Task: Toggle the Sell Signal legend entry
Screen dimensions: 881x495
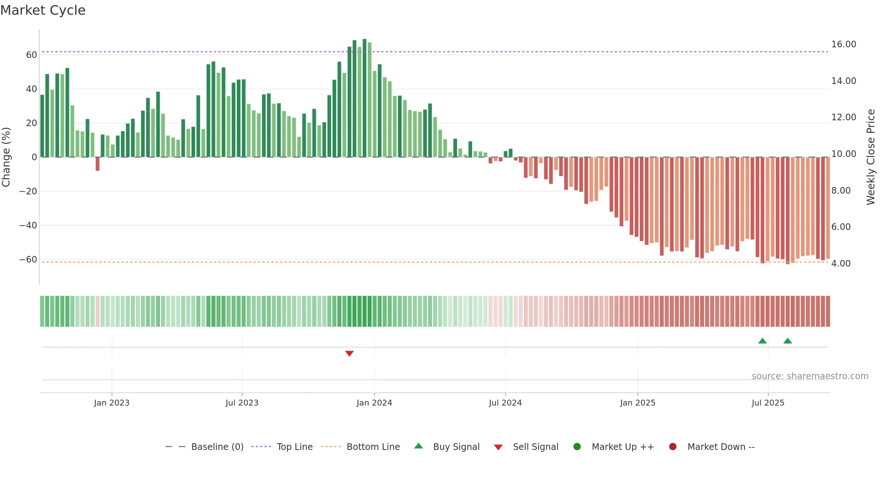Action: pyautogui.click(x=526, y=447)
